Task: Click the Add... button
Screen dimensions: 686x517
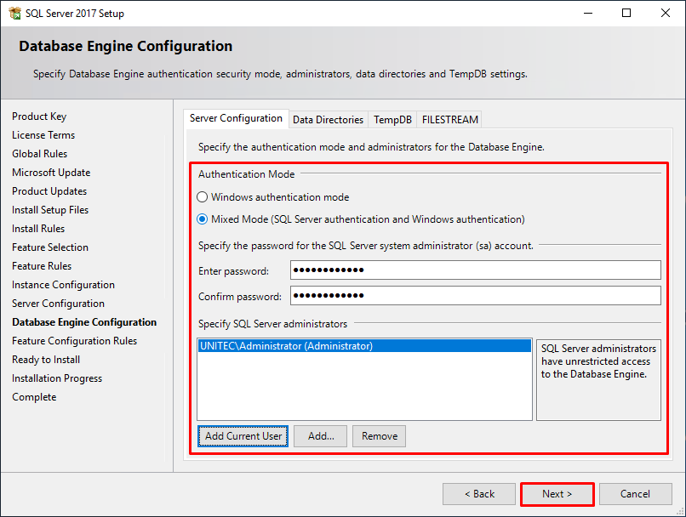Action: [320, 436]
